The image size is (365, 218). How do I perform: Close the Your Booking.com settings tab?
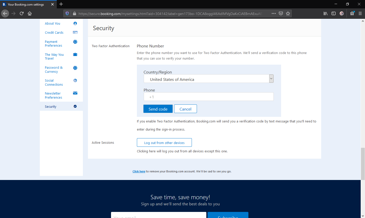coord(52,4)
